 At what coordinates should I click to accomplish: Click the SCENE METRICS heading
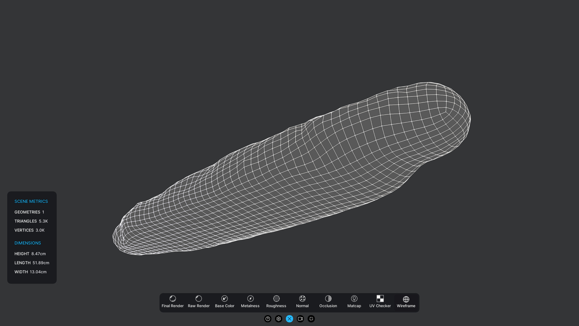click(x=31, y=201)
